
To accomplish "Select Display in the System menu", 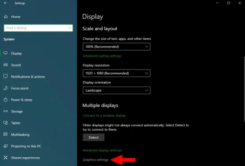I will pos(17,53).
